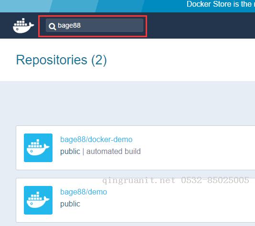Click the Docker whale logo in navbar
255x226 pixels.
pos(23,26)
